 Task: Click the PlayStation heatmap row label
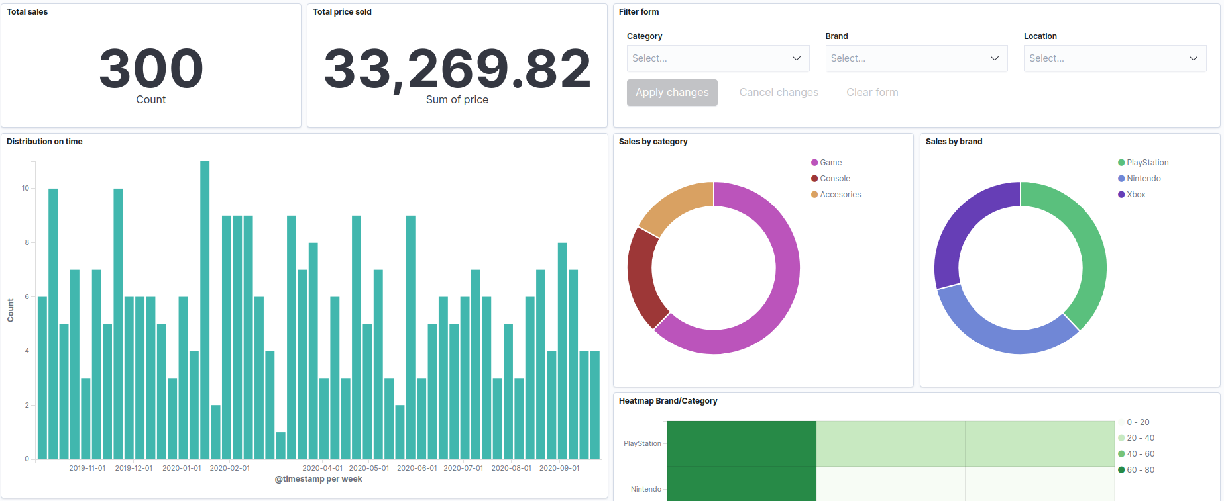tap(642, 443)
